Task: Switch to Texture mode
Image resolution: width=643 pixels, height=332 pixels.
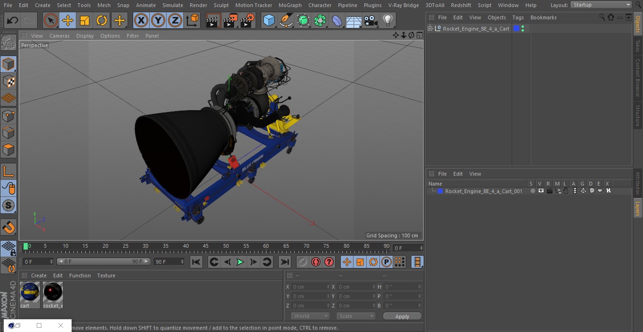Action: (x=8, y=81)
